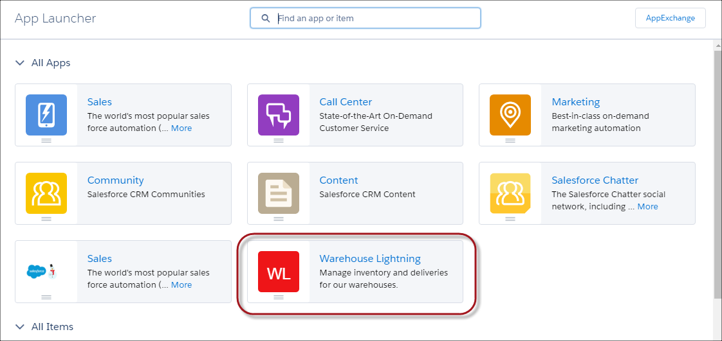Open the Marketing orange location pin icon
This screenshot has width=722, height=341.
[x=510, y=115]
